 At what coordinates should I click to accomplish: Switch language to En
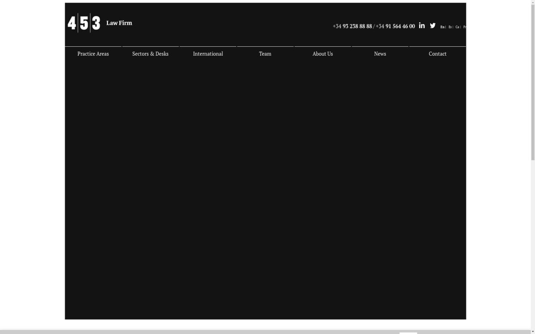click(x=442, y=27)
